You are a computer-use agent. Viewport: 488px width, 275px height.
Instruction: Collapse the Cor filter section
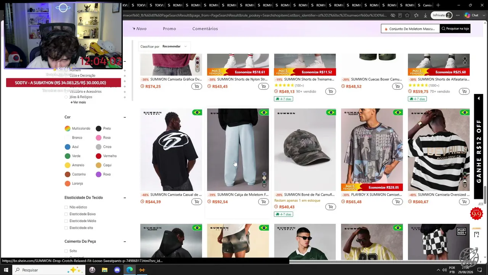click(125, 117)
